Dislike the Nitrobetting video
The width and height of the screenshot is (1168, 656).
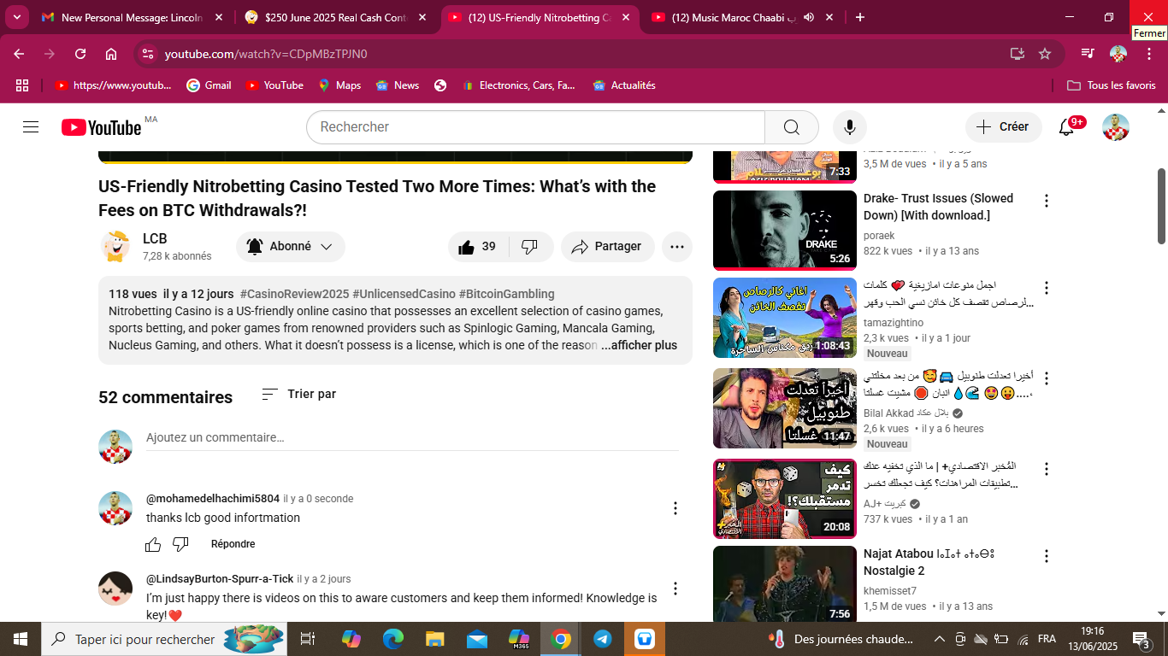coord(530,247)
